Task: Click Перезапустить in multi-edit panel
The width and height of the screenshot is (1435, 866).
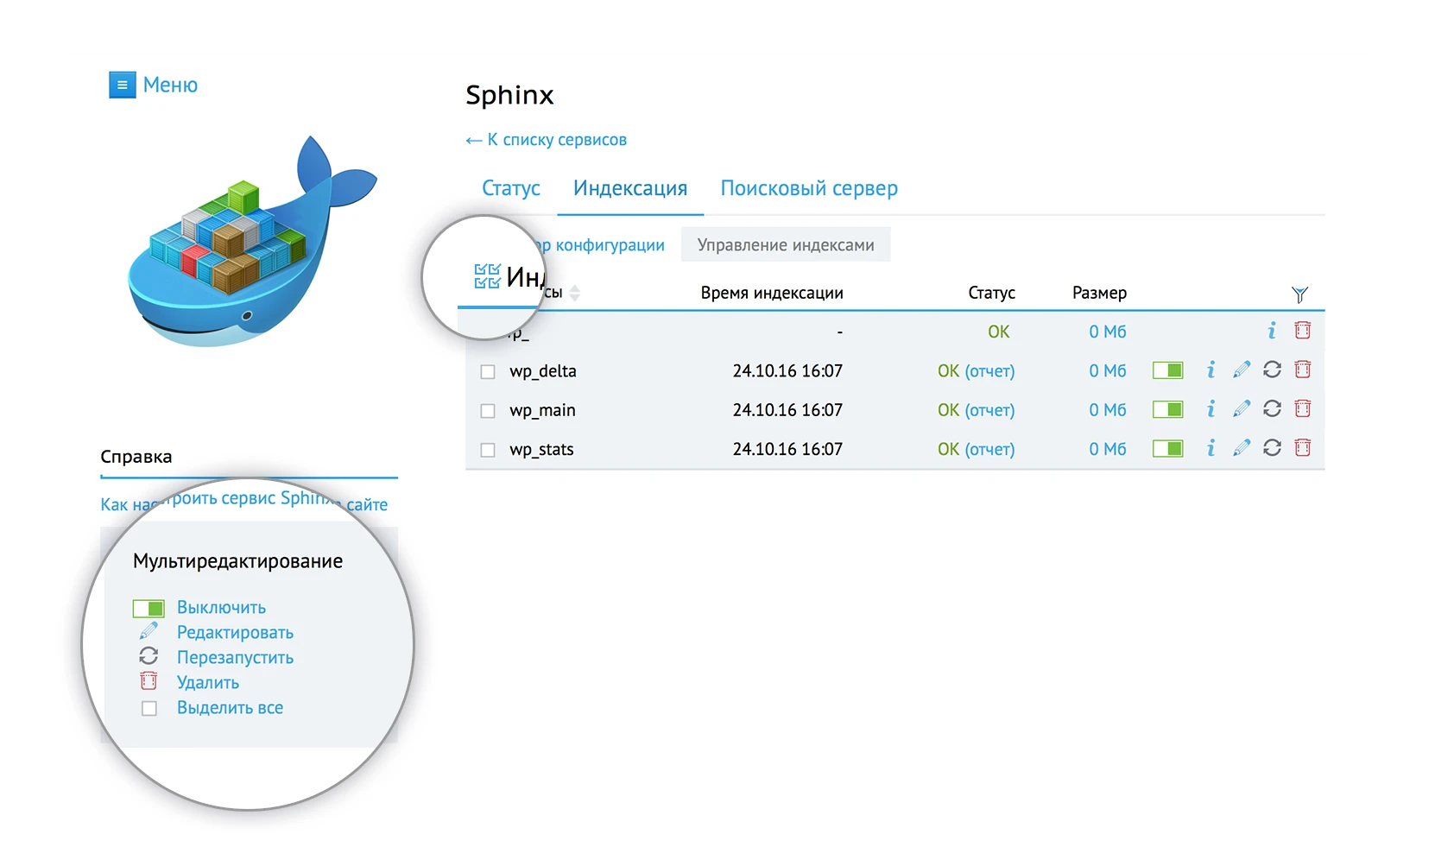Action: (x=235, y=658)
